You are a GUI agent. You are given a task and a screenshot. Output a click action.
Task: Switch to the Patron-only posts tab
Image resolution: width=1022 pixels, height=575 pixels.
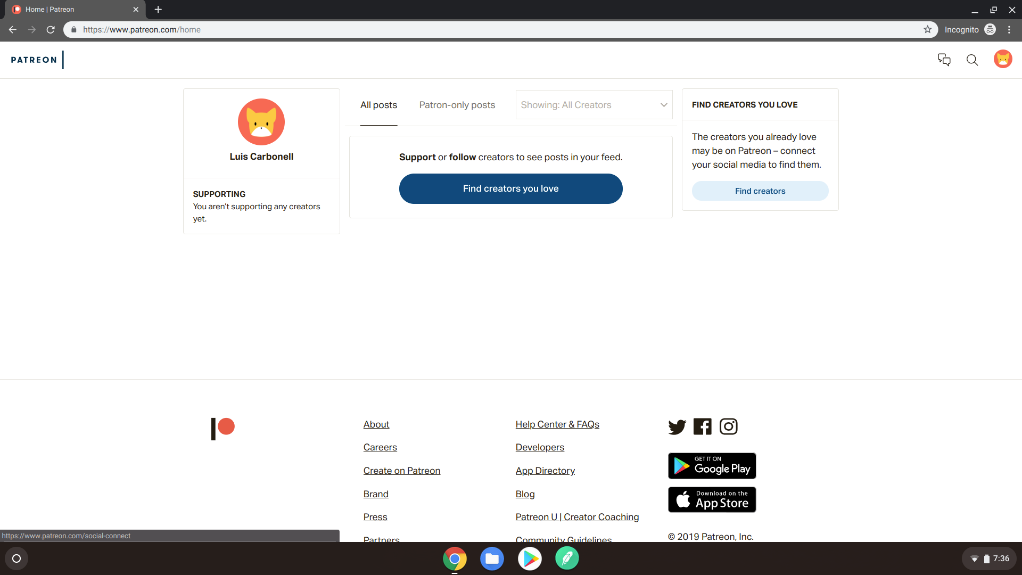[457, 105]
